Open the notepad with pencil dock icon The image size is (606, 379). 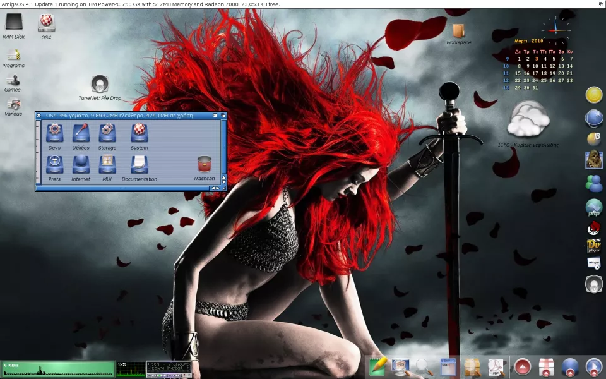pos(378,366)
